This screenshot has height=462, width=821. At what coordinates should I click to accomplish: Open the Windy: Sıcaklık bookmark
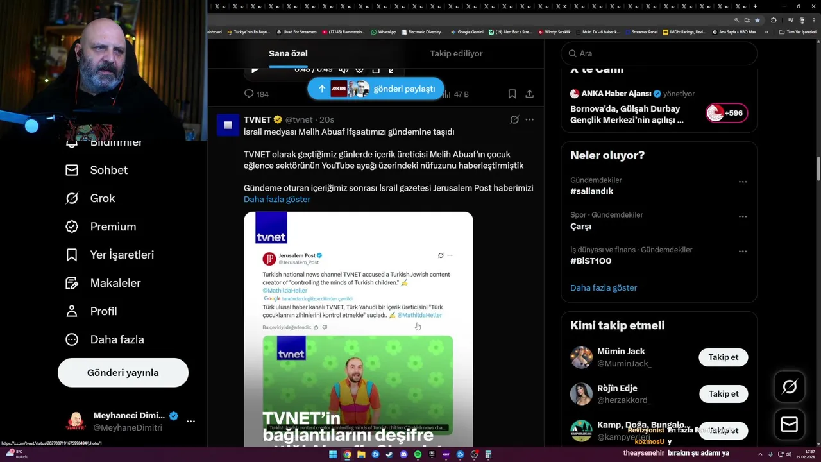click(555, 31)
